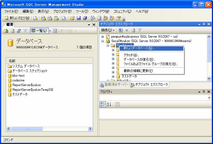Open the ツール menu in menu bar
The image size is (213, 144).
(x=82, y=11)
